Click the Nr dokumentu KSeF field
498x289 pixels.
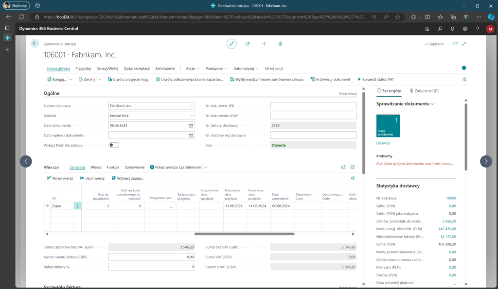313,116
